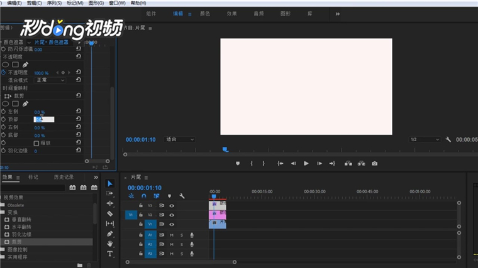Screen dimensions: 478x268
Task: Open the 片尾 sequence panel menu
Action: (146, 178)
